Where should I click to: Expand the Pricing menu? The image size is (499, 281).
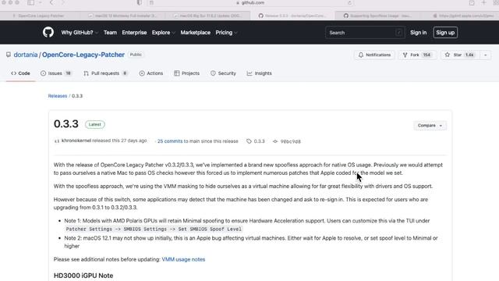[x=226, y=33]
